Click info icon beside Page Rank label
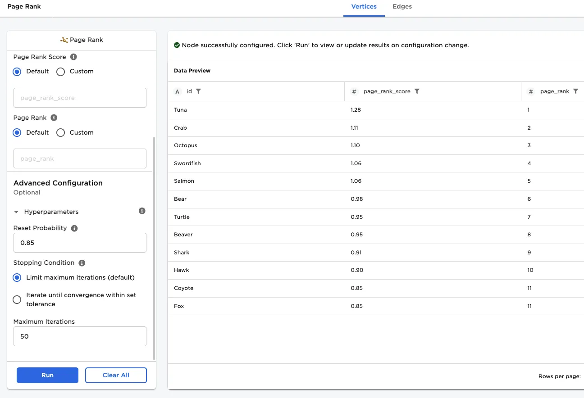The height and width of the screenshot is (398, 584). point(54,118)
